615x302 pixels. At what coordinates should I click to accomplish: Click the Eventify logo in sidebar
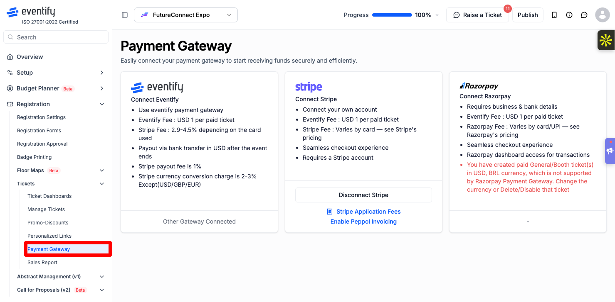click(x=31, y=12)
